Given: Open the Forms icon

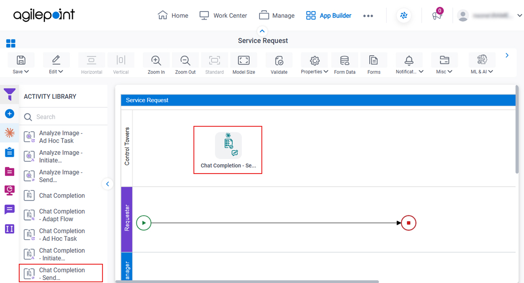Looking at the screenshot, I should tap(373, 60).
